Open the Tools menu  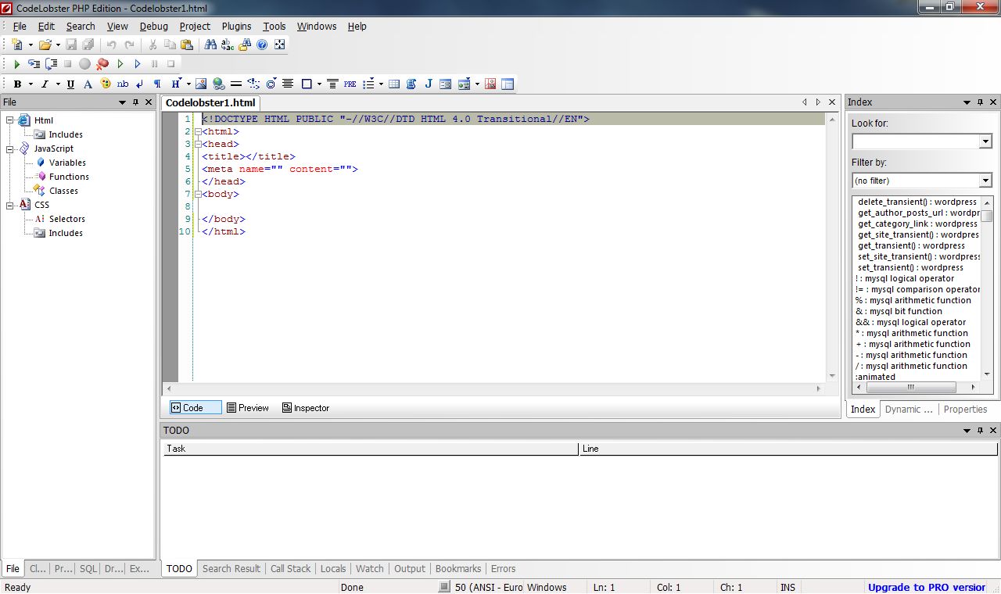click(x=274, y=26)
